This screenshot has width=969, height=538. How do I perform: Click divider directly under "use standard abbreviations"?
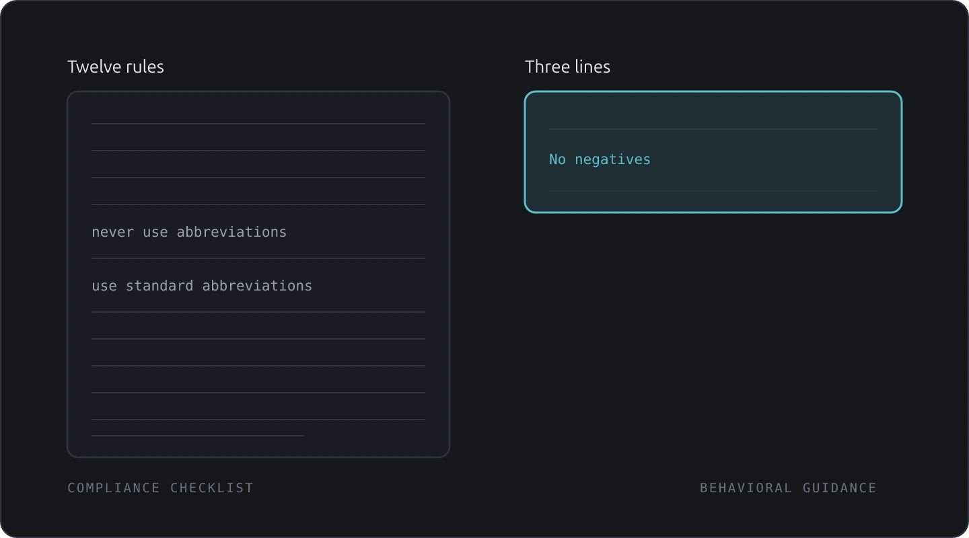point(258,312)
